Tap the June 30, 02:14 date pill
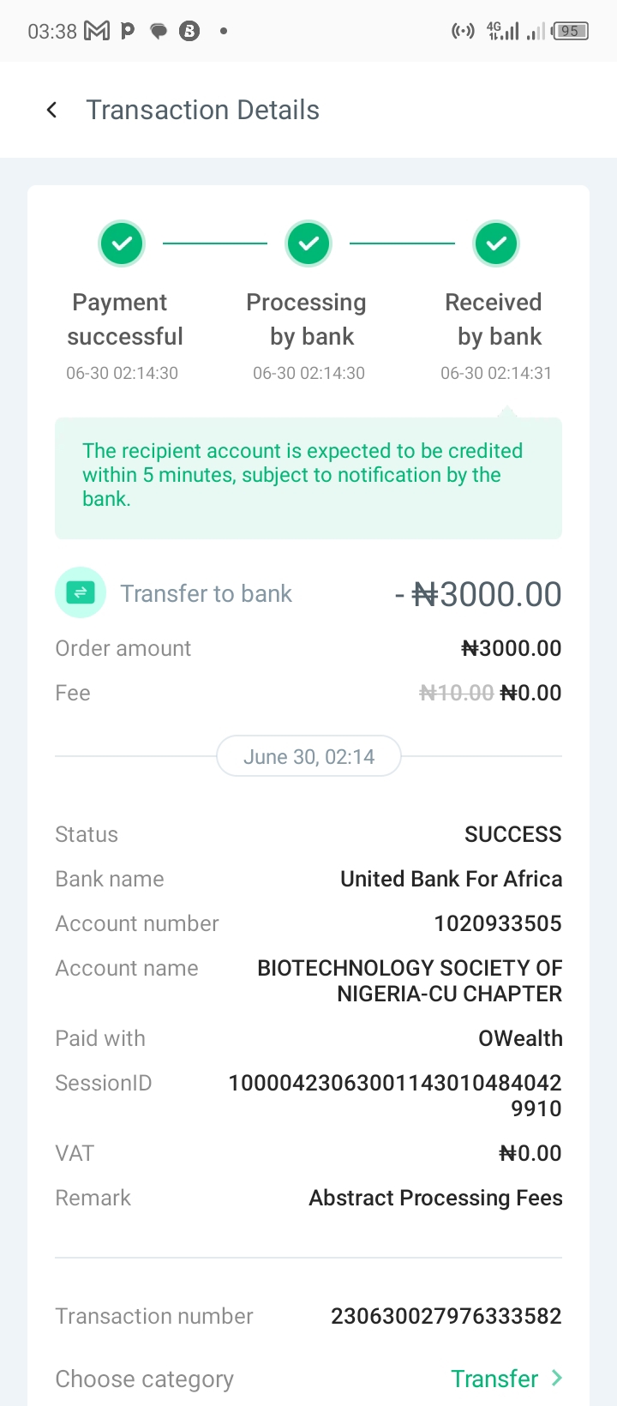 308,756
